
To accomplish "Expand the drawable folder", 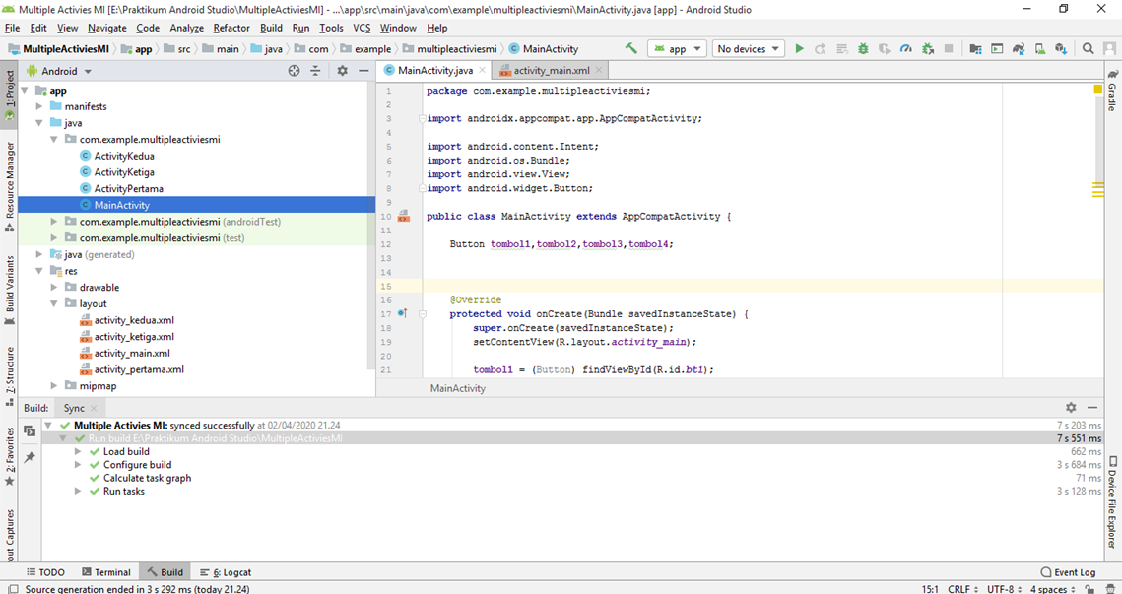I will 54,287.
